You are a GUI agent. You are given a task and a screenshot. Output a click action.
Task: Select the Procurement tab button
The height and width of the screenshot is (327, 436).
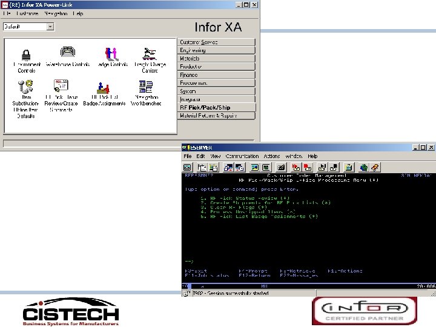point(216,83)
